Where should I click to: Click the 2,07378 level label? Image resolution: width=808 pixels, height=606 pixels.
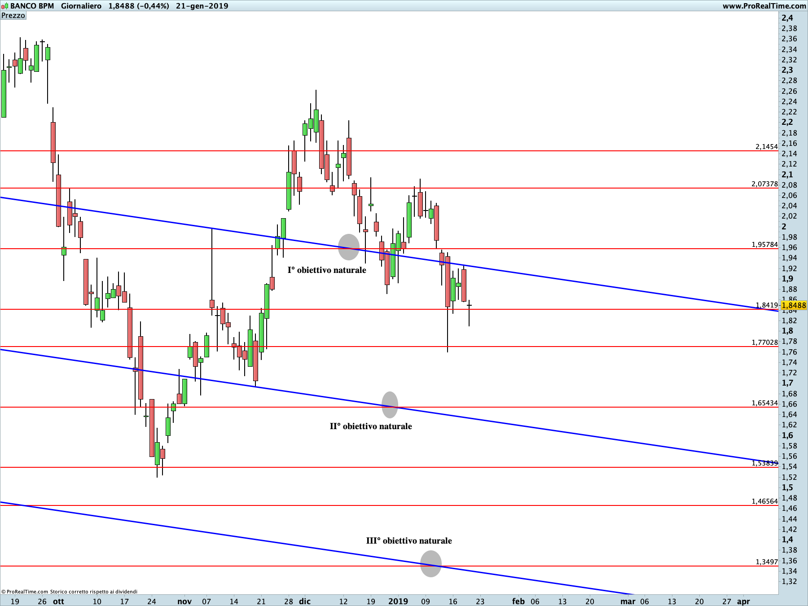(765, 184)
